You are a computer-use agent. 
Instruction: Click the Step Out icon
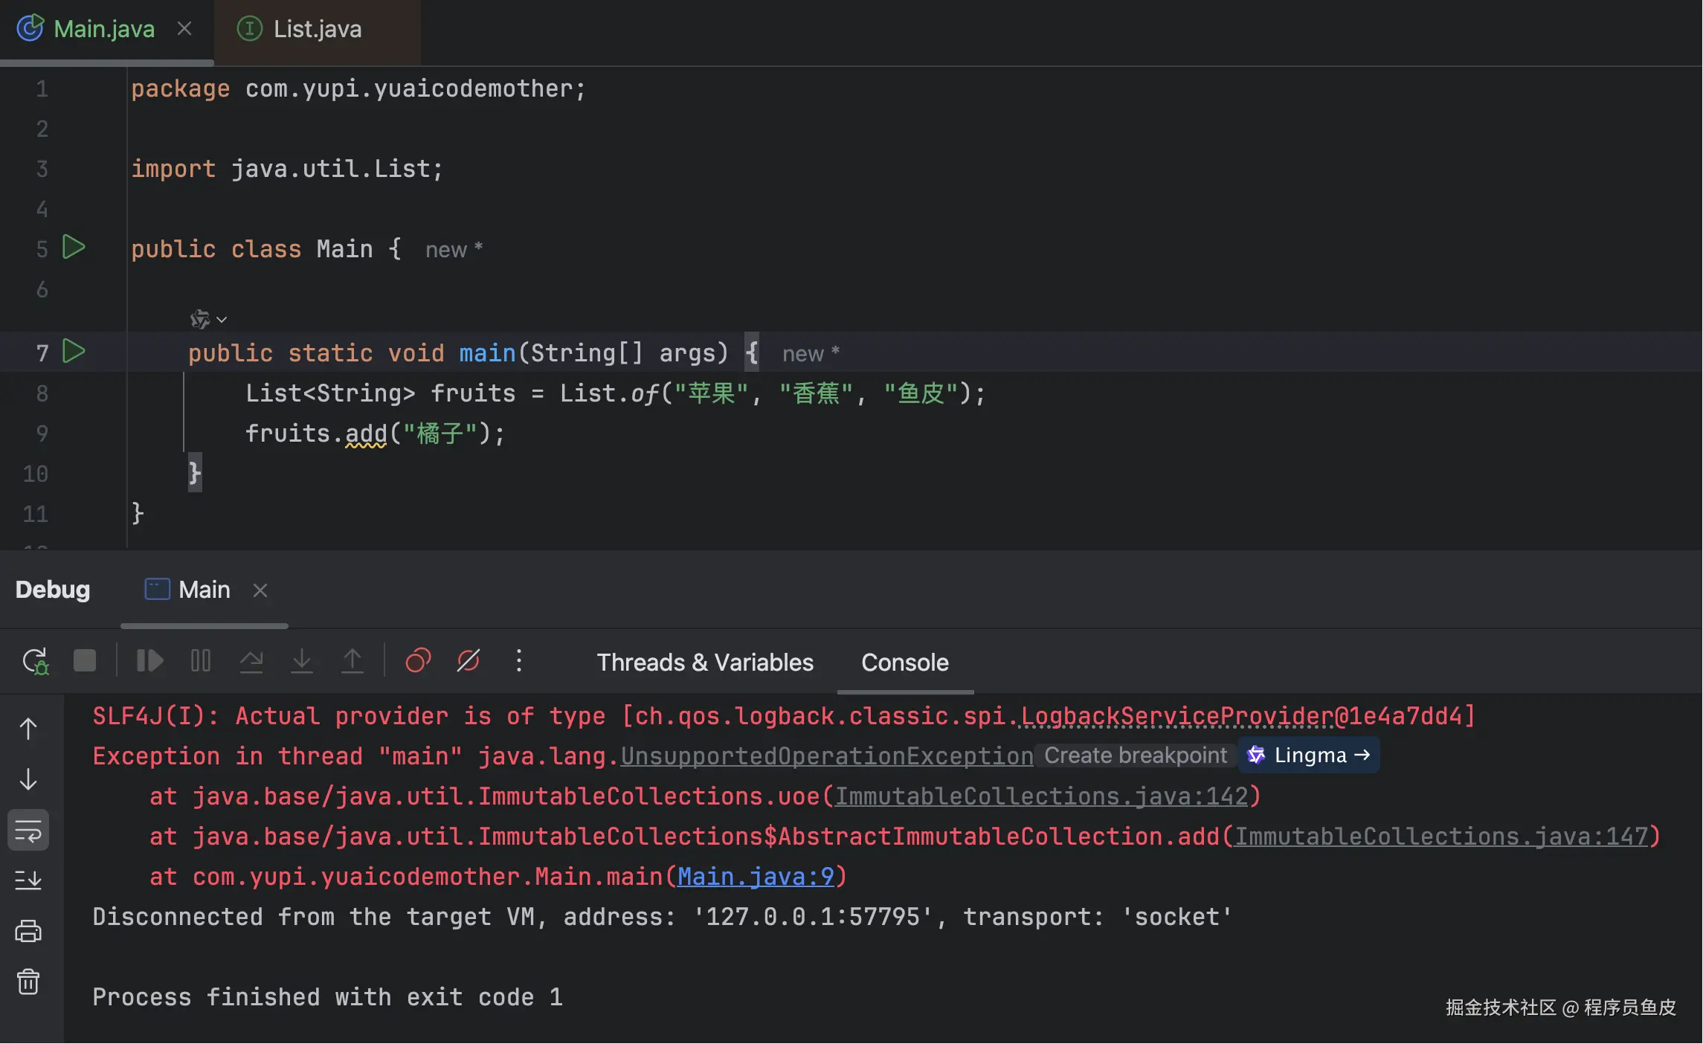tap(352, 661)
